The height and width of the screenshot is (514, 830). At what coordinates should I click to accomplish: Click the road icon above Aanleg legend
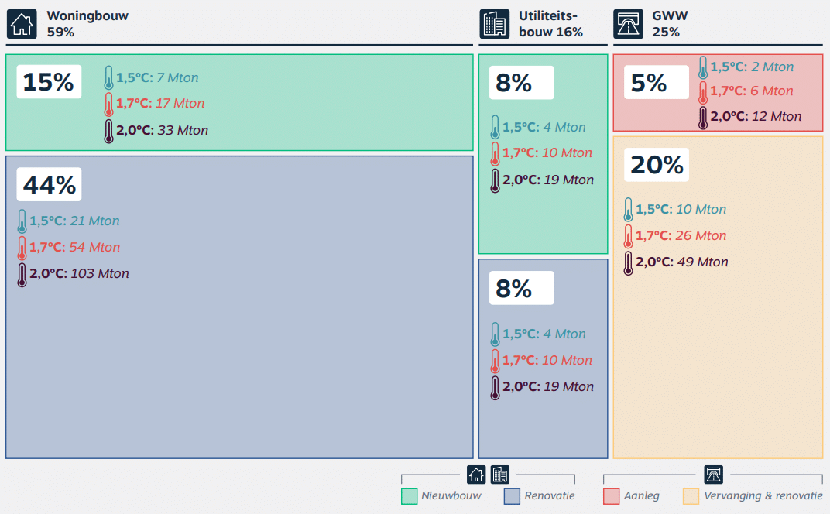713,475
